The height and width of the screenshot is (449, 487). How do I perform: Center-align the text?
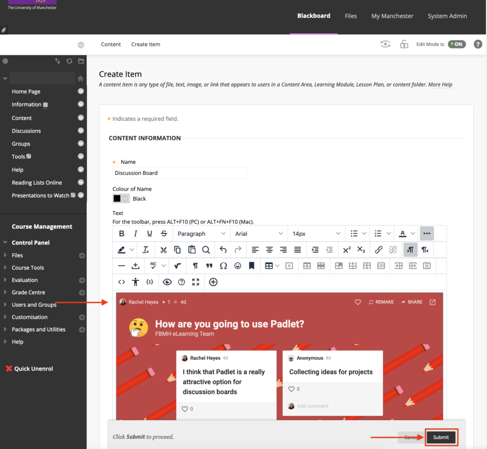click(269, 250)
